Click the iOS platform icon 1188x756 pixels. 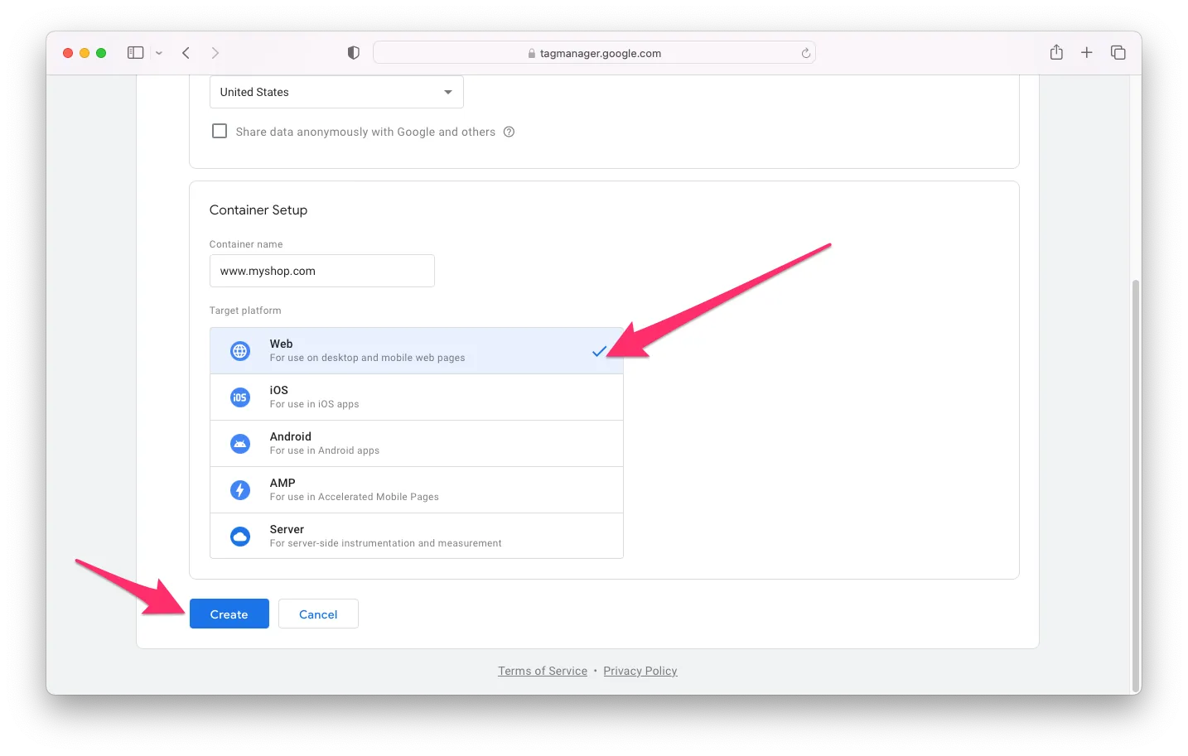tap(239, 397)
